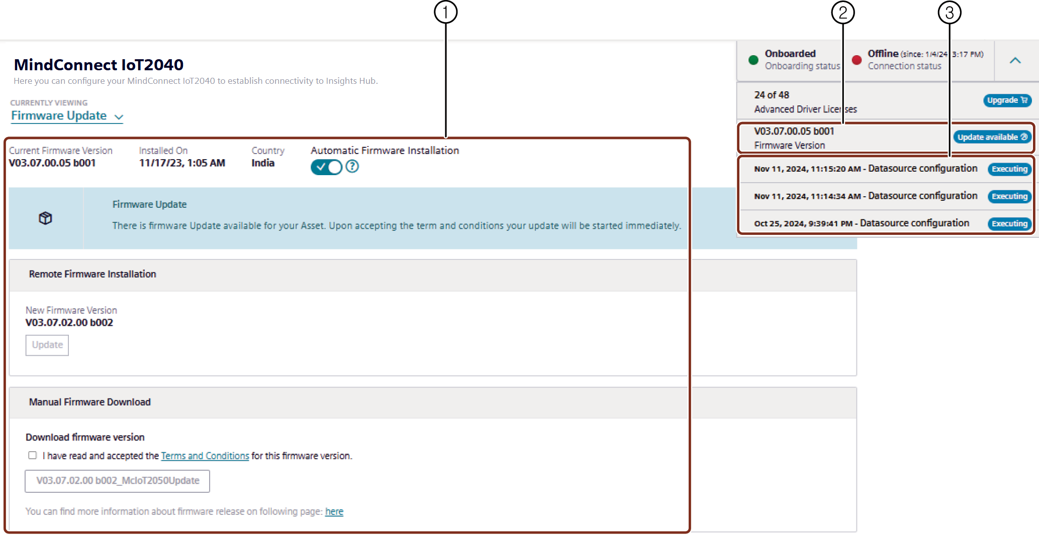Click the Installed On date 11/17/23, 1:05 AM
The image size is (1039, 538).
tap(182, 163)
